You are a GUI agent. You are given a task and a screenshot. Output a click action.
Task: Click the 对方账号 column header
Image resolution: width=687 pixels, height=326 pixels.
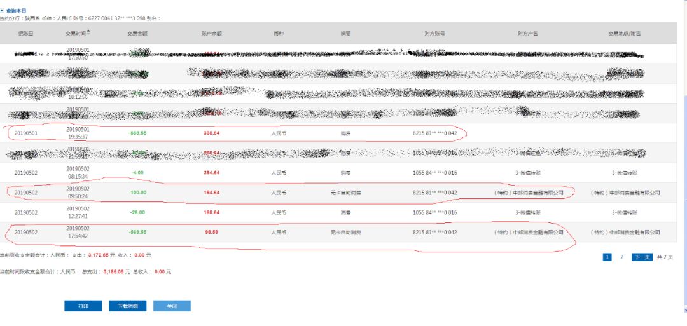tap(434, 33)
